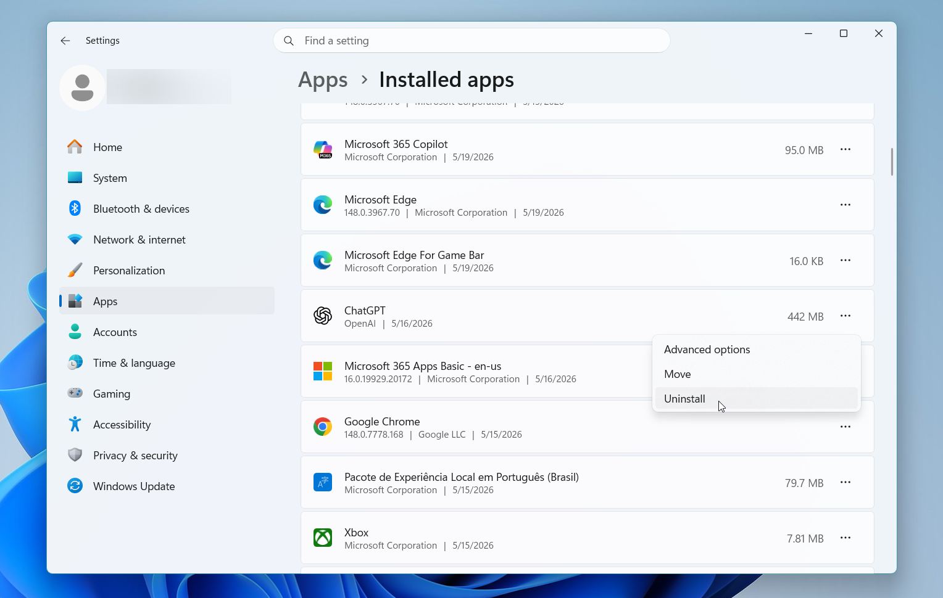Click the Microsoft 365 Copilot app icon
943x598 pixels.
pos(323,150)
